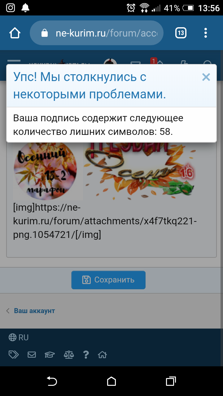Tap the price tag footer icon

(14, 355)
